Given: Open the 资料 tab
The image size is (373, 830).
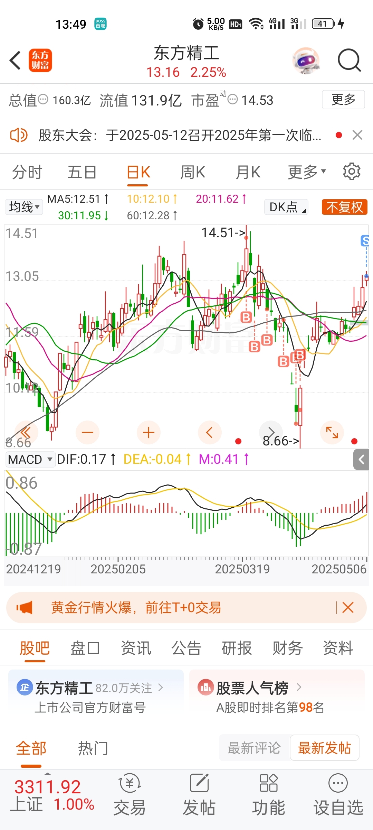Looking at the screenshot, I should pyautogui.click(x=338, y=648).
